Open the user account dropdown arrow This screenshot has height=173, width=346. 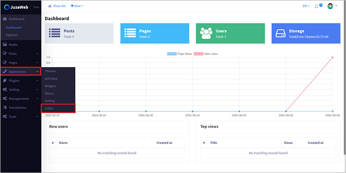point(336,6)
